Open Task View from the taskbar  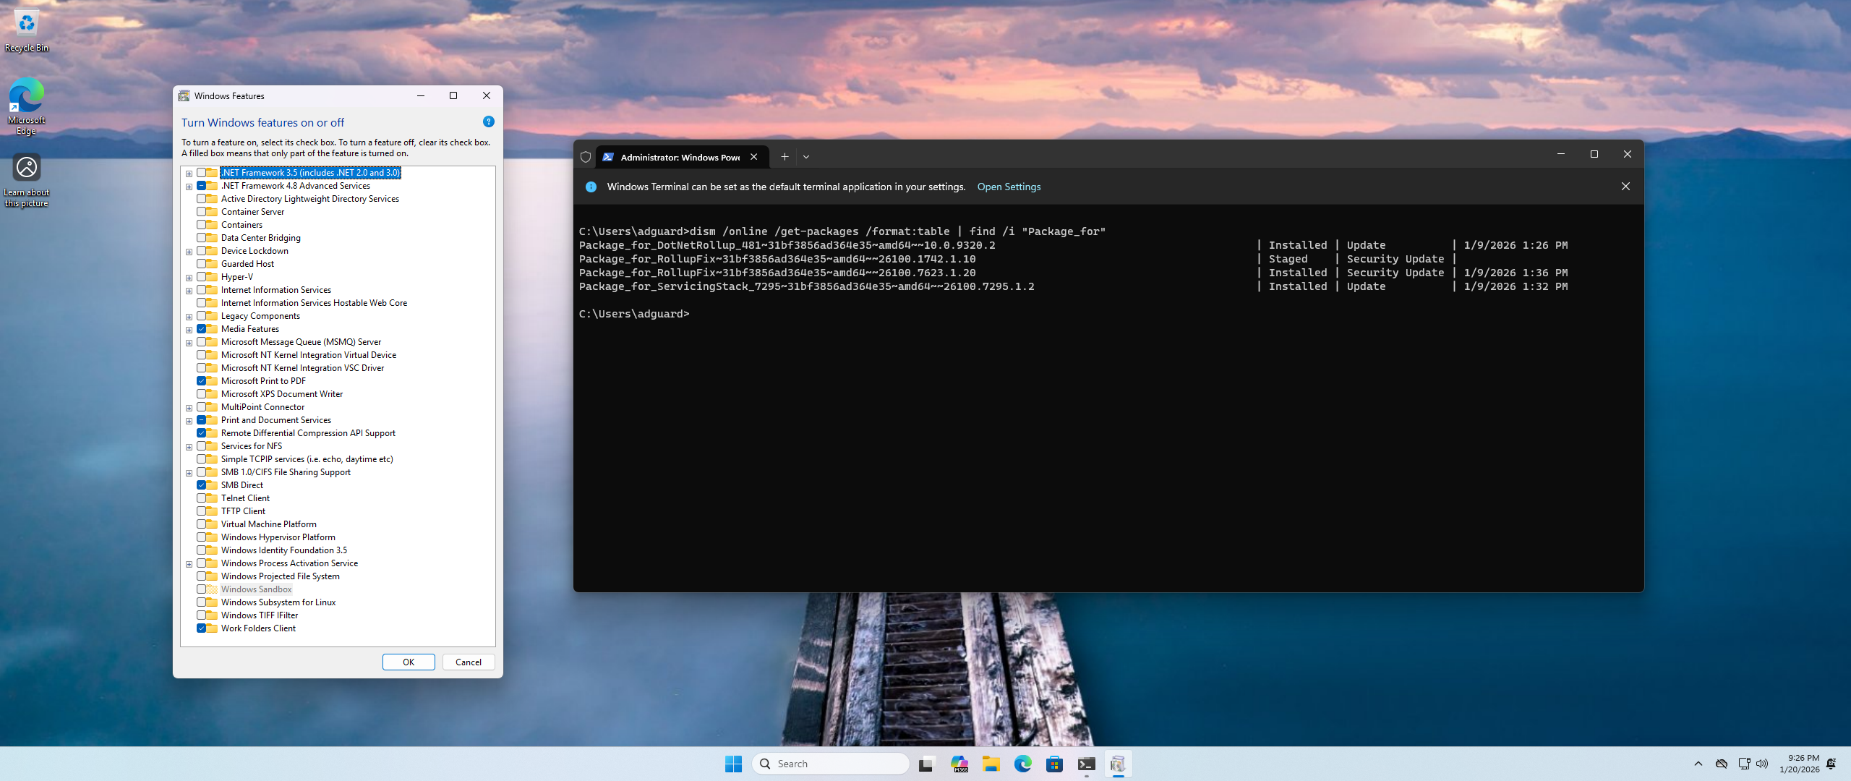pyautogui.click(x=926, y=764)
